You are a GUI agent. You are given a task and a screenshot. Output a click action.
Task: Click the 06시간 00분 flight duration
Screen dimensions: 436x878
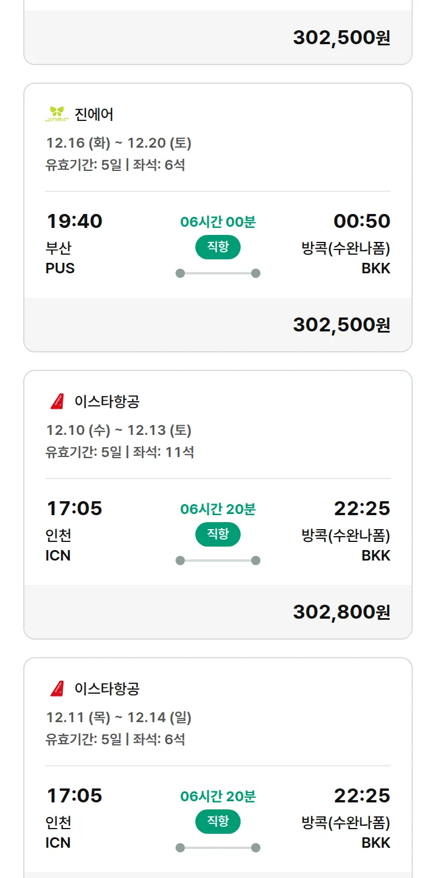tap(217, 222)
